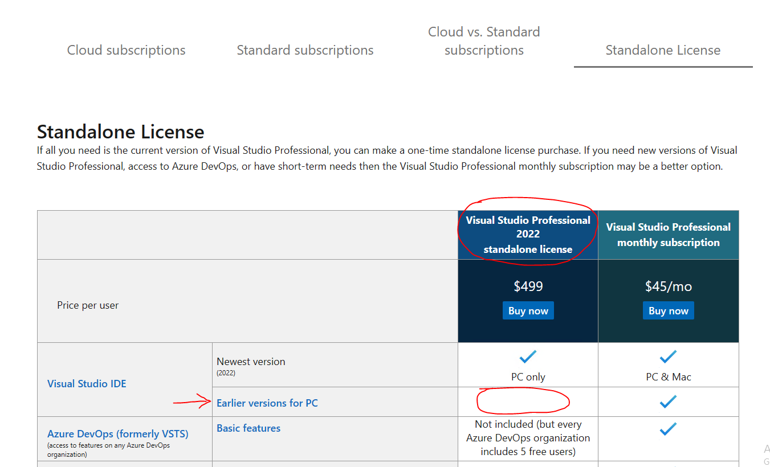
Task: Click monthly subscription checkmark for Basic features
Action: [x=668, y=429]
